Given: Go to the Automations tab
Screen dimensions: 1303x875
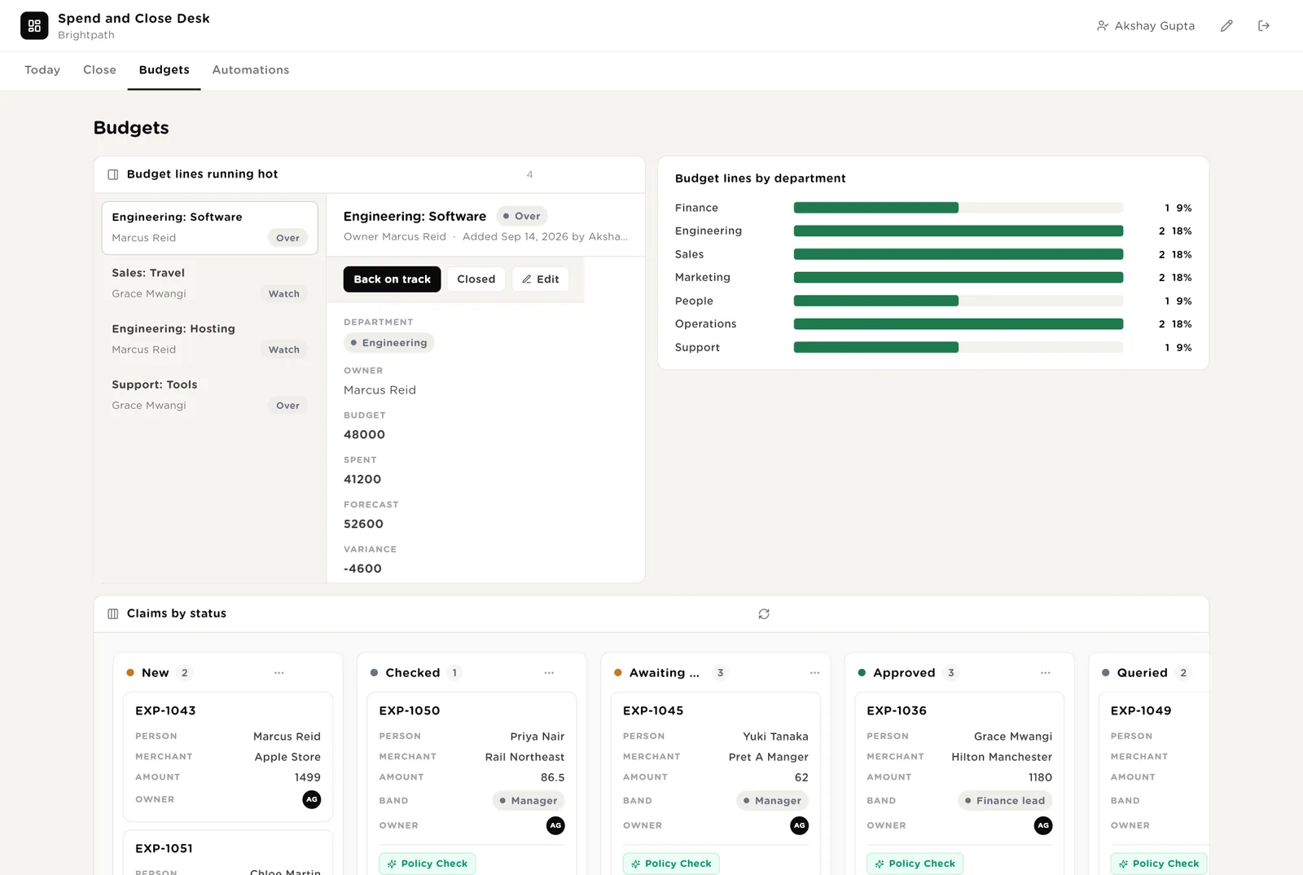Looking at the screenshot, I should (x=251, y=70).
